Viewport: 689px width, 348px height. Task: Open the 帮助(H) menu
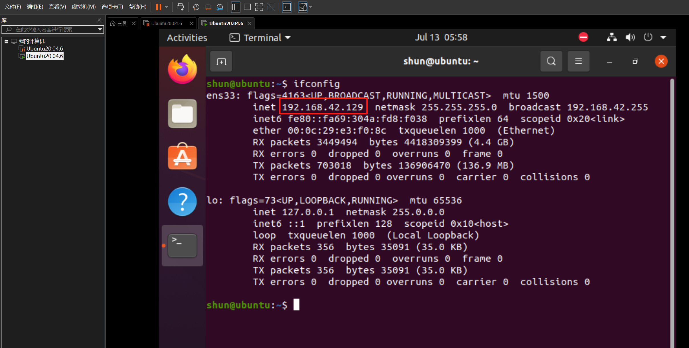(x=137, y=7)
